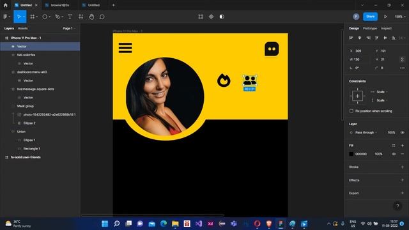The height and width of the screenshot is (230, 409).
Task: Click the Use as mask icon
Action: [222, 17]
